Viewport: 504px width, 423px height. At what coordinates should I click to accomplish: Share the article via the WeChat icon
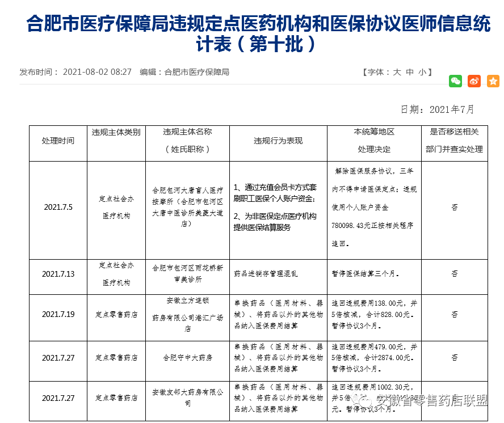coord(455,81)
